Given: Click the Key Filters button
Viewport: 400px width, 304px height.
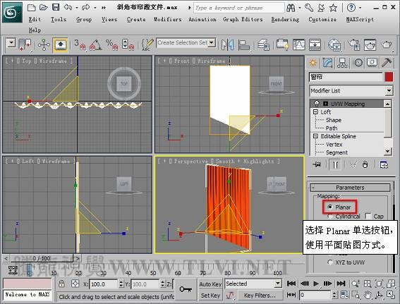Looking at the screenshot, I should click(x=260, y=296).
